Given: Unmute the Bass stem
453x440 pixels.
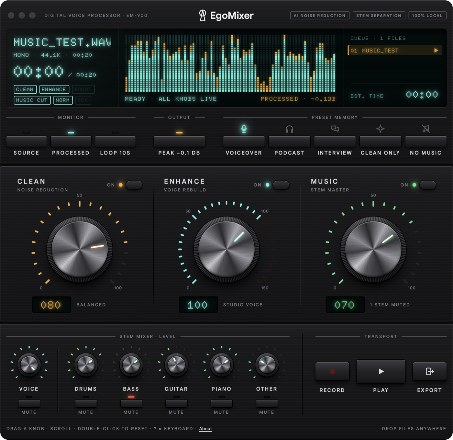Looking at the screenshot, I should [131, 403].
